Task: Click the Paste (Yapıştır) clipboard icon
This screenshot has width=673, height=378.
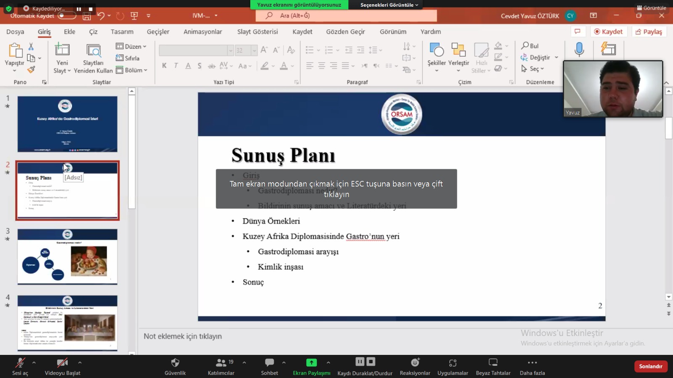Action: coord(15,50)
